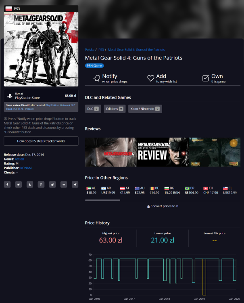The width and height of the screenshot is (244, 303).
Task: Open the DLC tab
Action: pyautogui.click(x=93, y=109)
